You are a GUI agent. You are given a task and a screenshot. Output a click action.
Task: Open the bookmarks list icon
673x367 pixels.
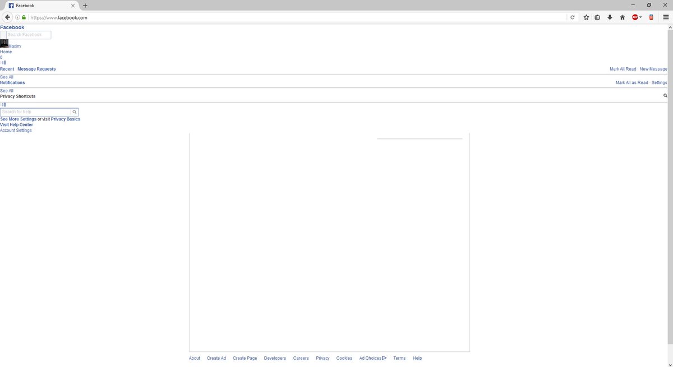[x=597, y=17]
